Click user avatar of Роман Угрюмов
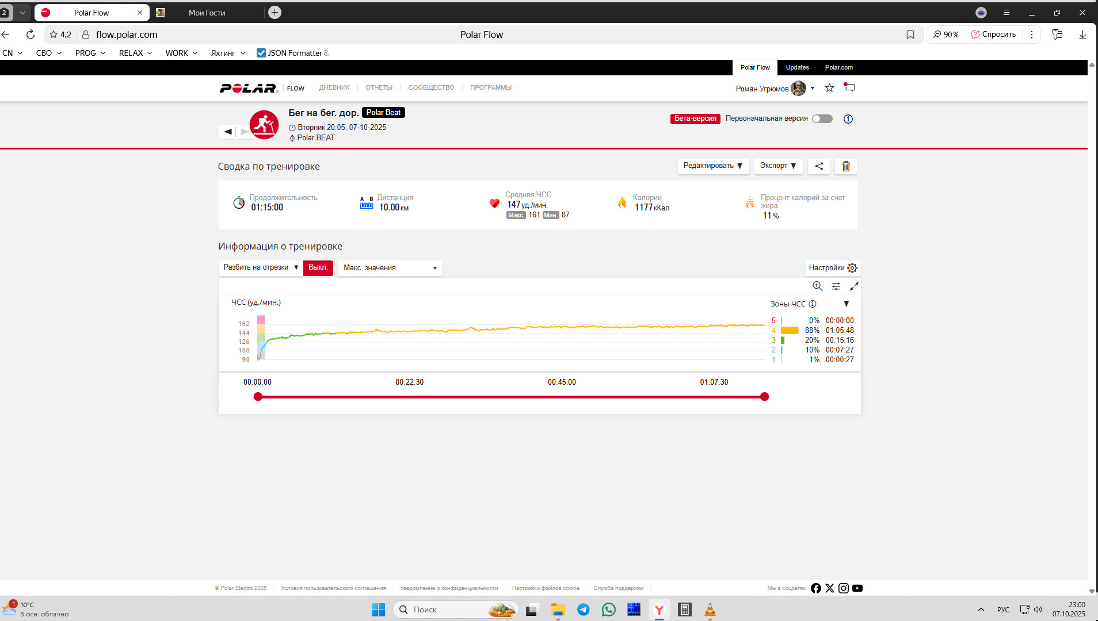 (799, 89)
